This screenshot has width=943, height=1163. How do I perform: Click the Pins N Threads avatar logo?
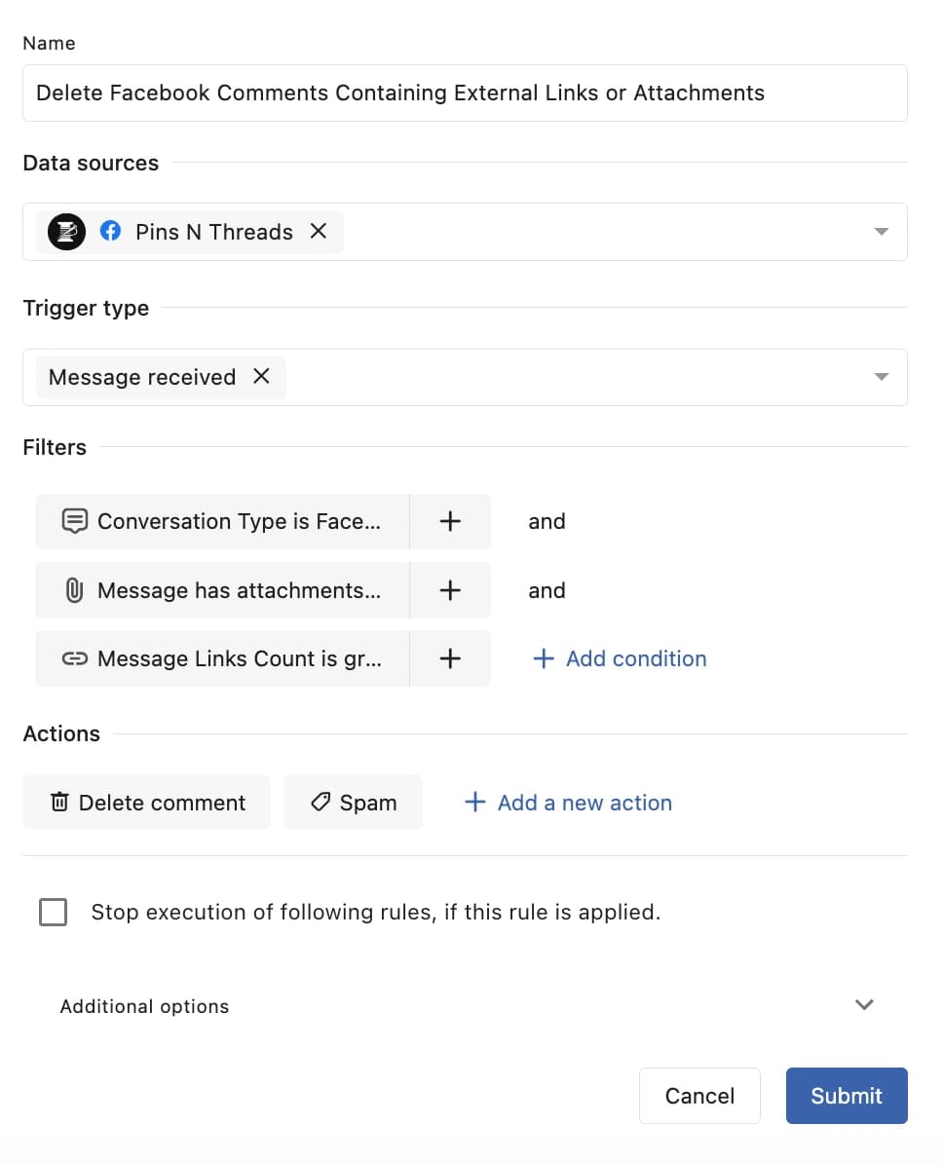(67, 232)
